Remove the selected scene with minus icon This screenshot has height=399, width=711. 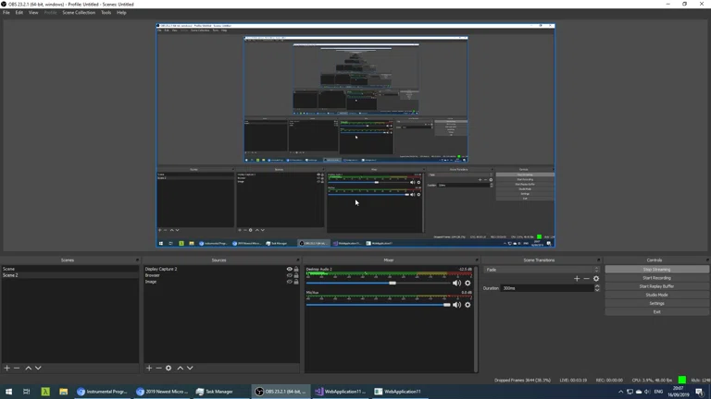[x=17, y=368]
